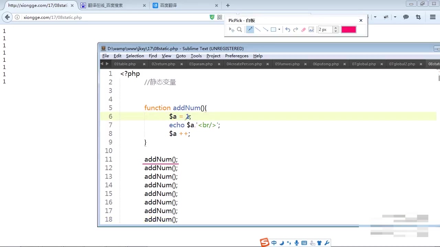The image size is (440, 247).
Task: Select the PicPick magnifier zoom tool
Action: [x=240, y=30]
